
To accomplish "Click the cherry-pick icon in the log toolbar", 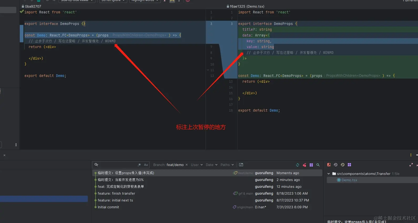I will pyautogui.click(x=304, y=165).
